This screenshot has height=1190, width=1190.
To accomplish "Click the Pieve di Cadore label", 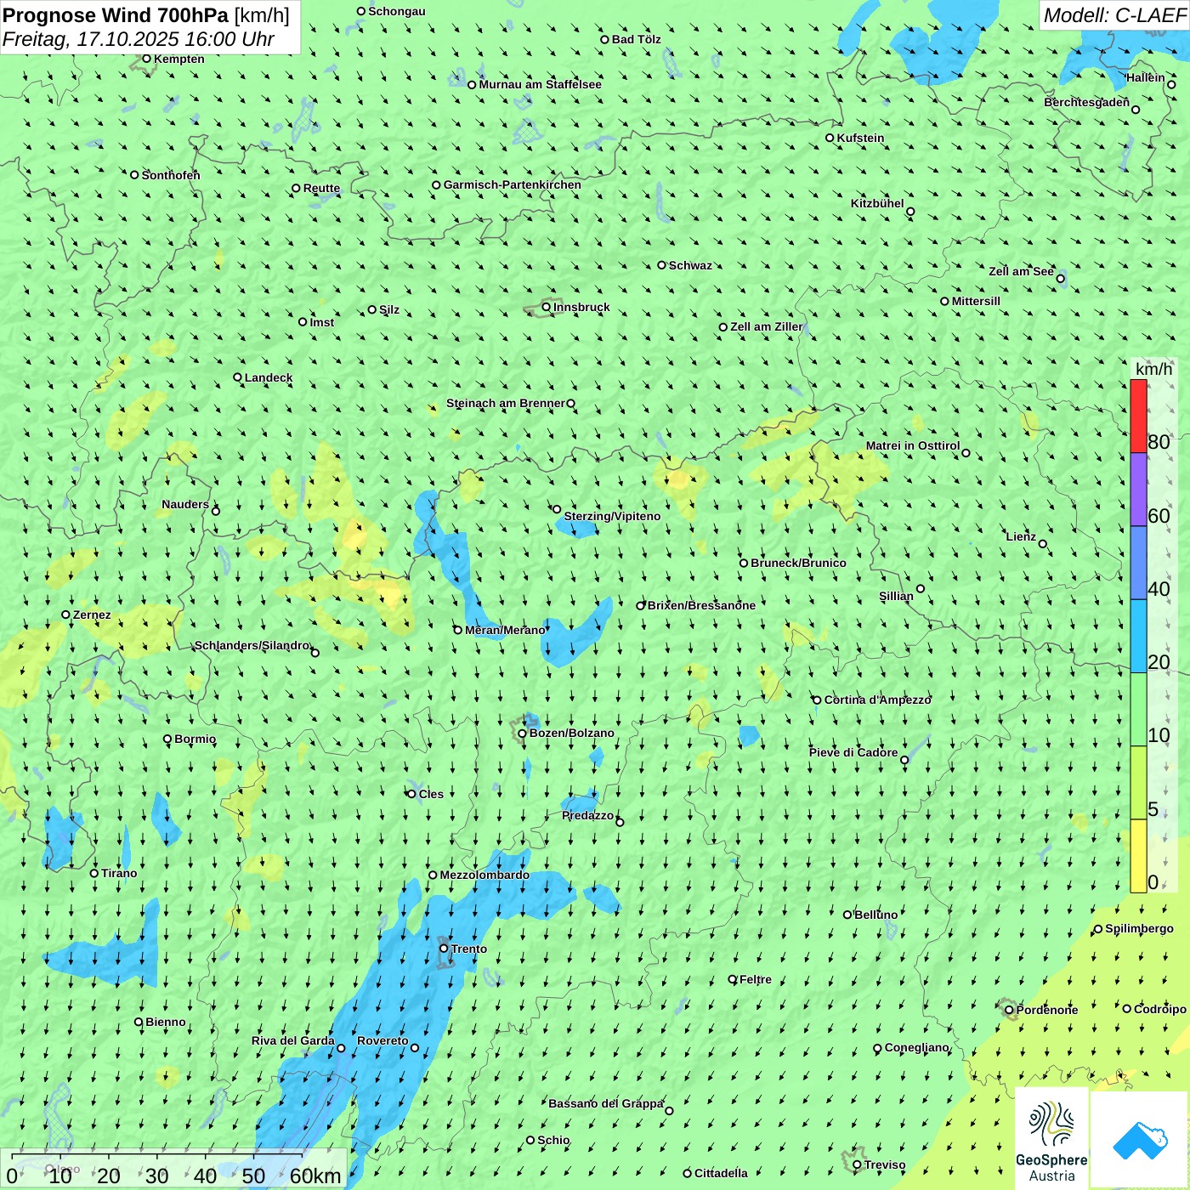I will [853, 752].
